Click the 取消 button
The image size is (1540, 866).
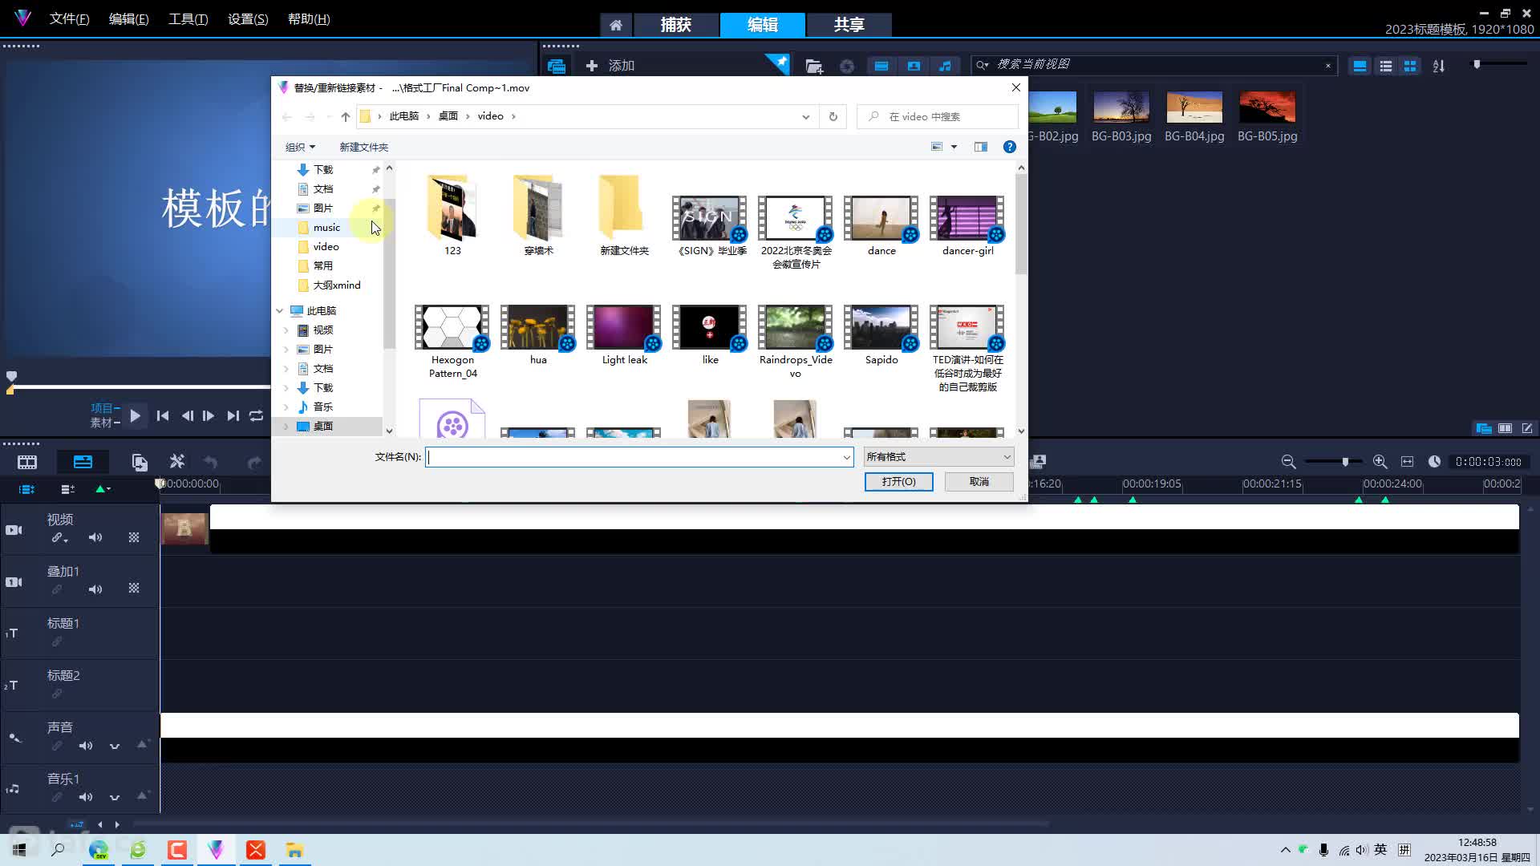click(979, 481)
